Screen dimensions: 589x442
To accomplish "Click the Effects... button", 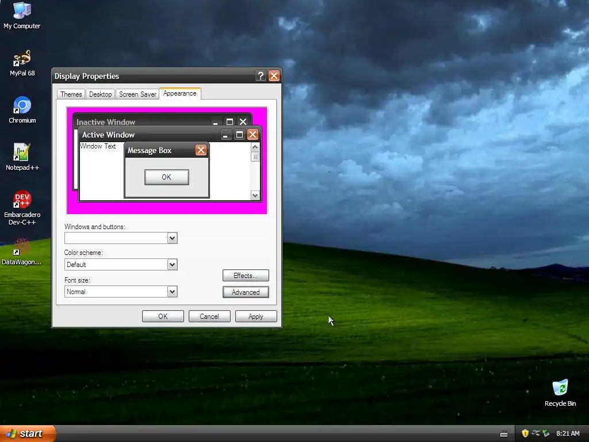I will click(246, 276).
